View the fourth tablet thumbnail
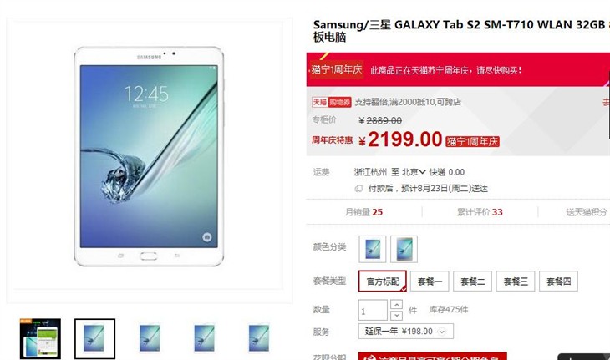The width and height of the screenshot is (610, 360). click(x=204, y=338)
